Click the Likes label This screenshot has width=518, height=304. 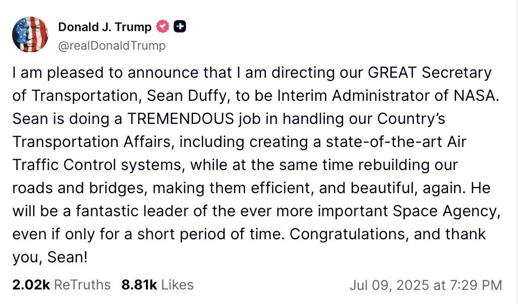coord(178,285)
